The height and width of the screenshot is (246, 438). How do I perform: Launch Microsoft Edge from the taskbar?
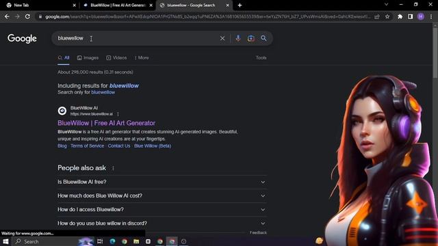point(112,241)
